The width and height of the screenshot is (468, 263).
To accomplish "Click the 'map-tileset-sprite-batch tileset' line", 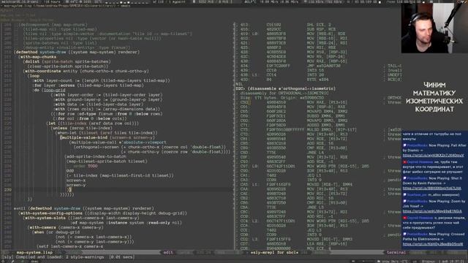I will (x=107, y=161).
